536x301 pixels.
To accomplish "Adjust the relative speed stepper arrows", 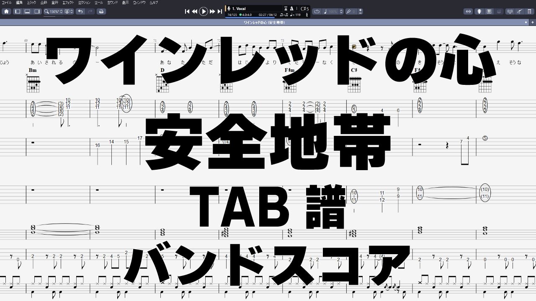I will coord(341,12).
